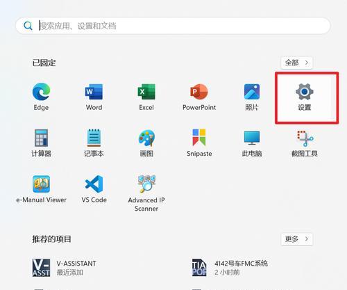
Task: Open Advanced IP Scanner app
Action: click(146, 184)
